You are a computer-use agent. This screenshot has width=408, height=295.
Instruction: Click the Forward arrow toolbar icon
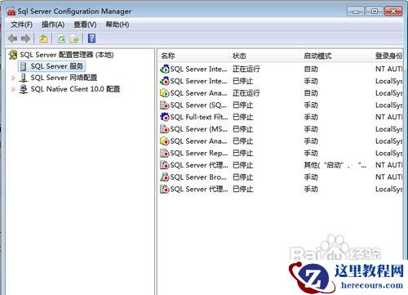pos(26,38)
